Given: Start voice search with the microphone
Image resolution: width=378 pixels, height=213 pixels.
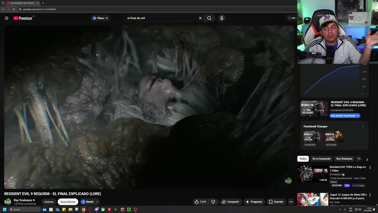Looking at the screenshot, I should pos(222,18).
